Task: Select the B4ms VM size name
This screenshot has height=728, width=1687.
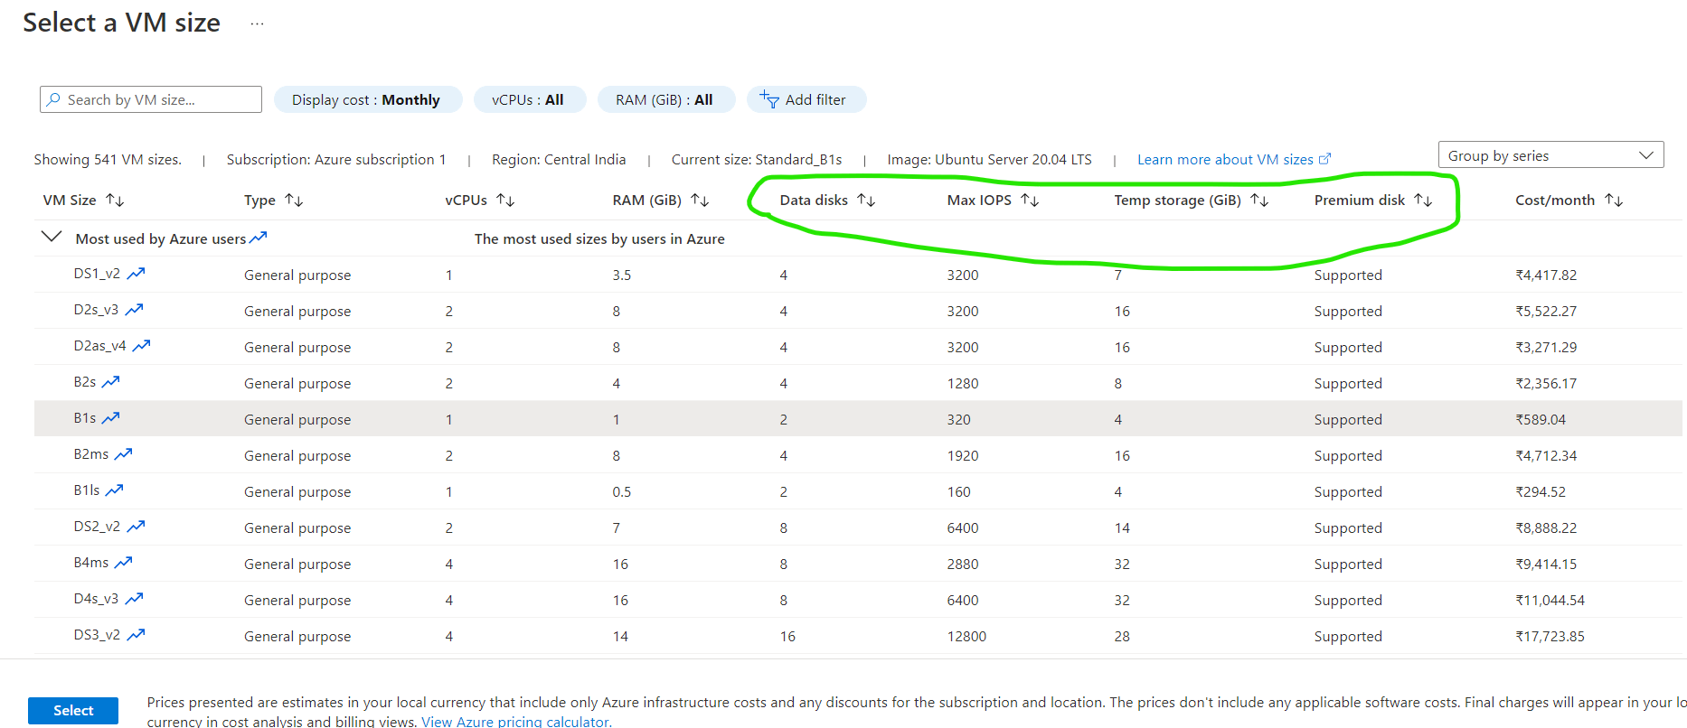Action: click(x=91, y=563)
